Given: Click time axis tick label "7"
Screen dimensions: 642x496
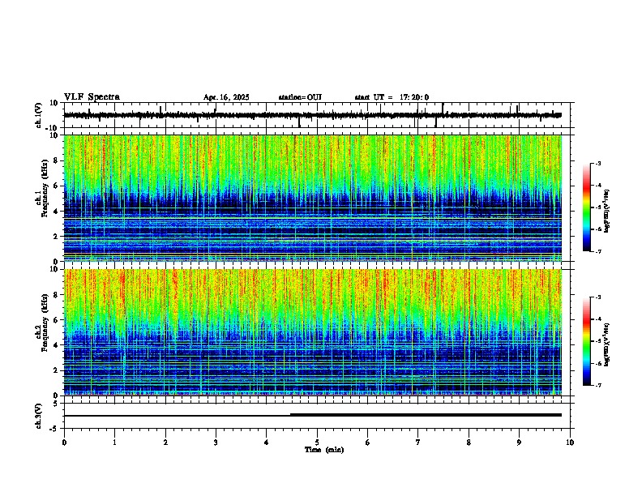Looking at the screenshot, I should 418,443.
